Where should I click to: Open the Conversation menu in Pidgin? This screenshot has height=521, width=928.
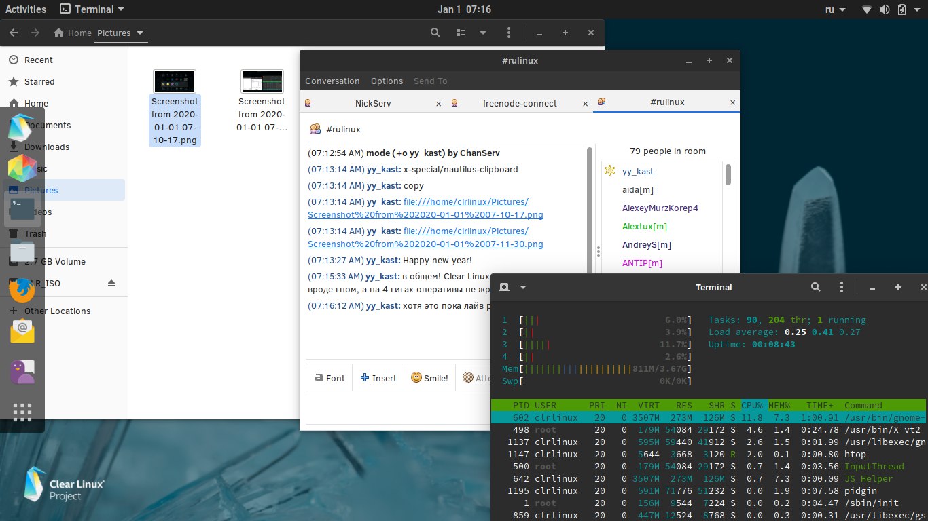click(332, 81)
